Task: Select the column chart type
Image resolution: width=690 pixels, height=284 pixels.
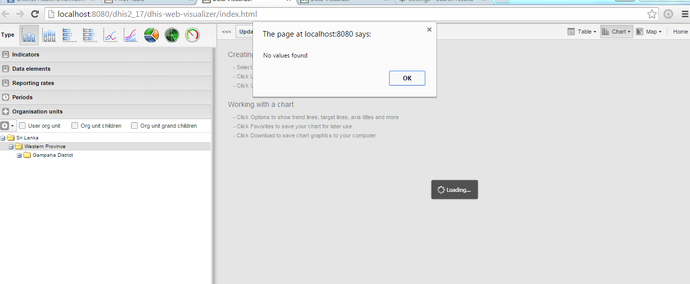Action: pyautogui.click(x=29, y=35)
